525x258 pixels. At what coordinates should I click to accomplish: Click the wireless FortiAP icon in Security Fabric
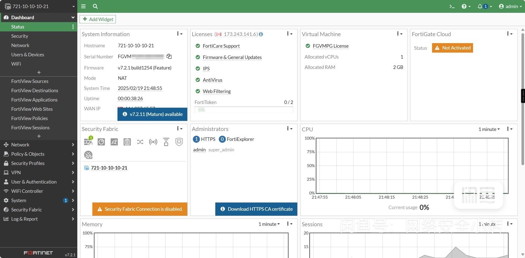(153, 142)
